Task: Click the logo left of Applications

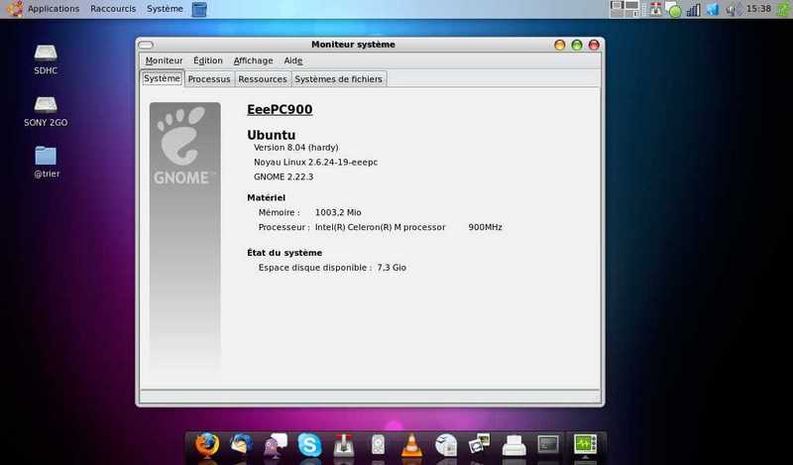Action: coord(15,9)
